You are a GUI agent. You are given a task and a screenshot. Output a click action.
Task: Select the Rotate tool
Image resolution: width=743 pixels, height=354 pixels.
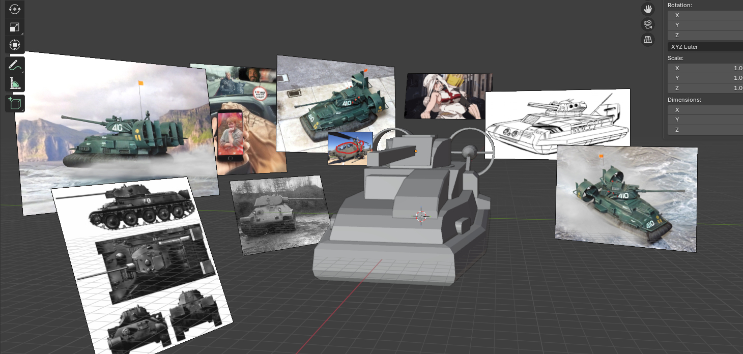coord(15,9)
